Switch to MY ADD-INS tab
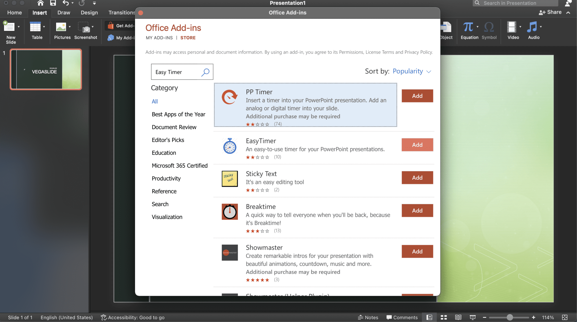 (x=159, y=38)
